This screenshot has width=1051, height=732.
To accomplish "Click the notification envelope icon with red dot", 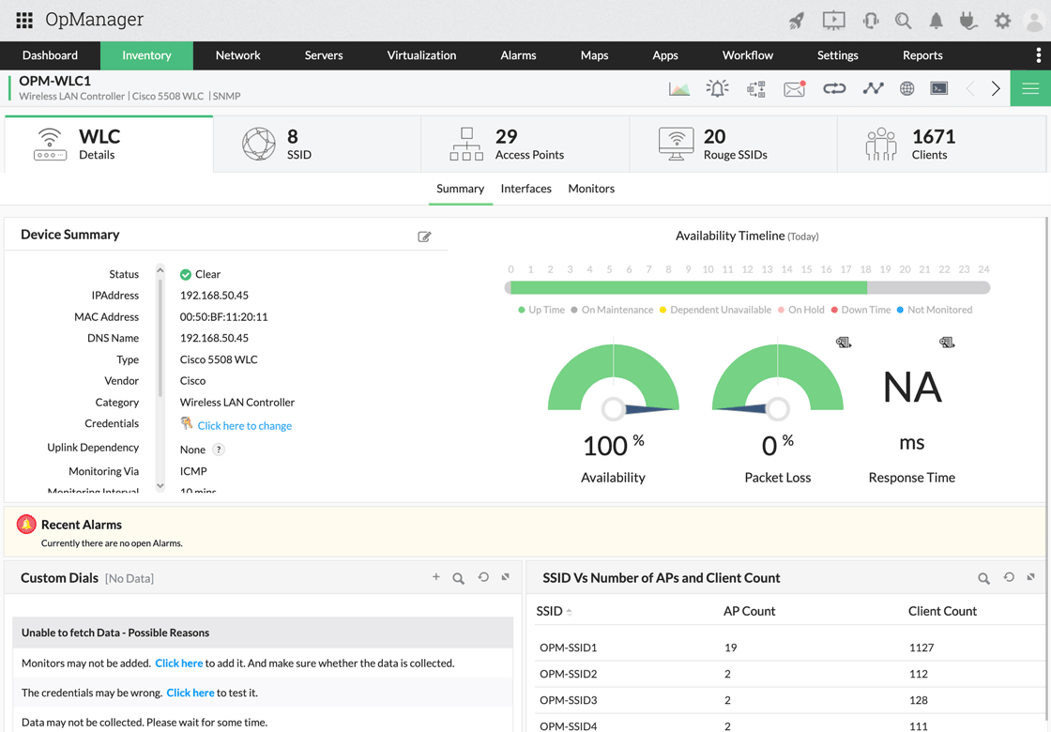I will point(794,87).
